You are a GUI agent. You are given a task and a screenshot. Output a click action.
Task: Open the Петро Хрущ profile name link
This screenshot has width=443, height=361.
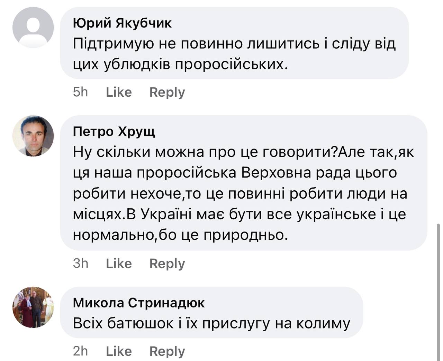click(x=114, y=132)
